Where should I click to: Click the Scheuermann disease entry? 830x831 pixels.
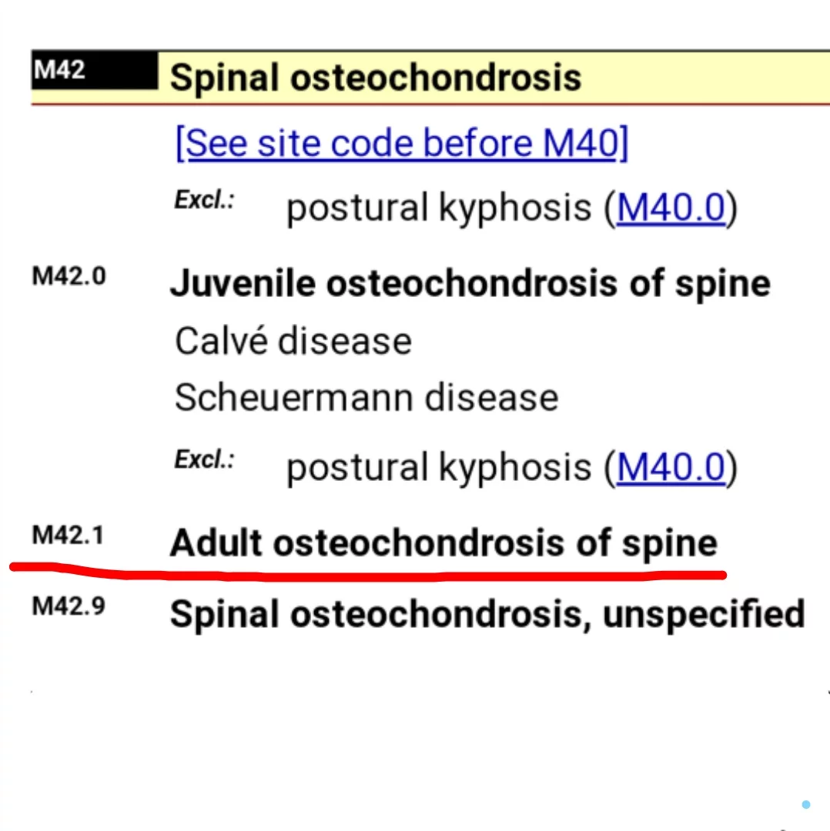(366, 398)
